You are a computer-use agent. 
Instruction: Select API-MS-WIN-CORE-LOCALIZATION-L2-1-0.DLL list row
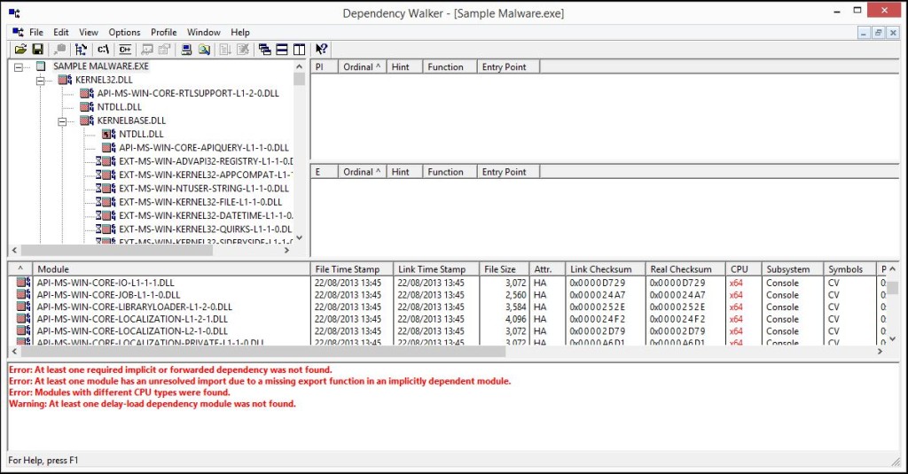132,331
